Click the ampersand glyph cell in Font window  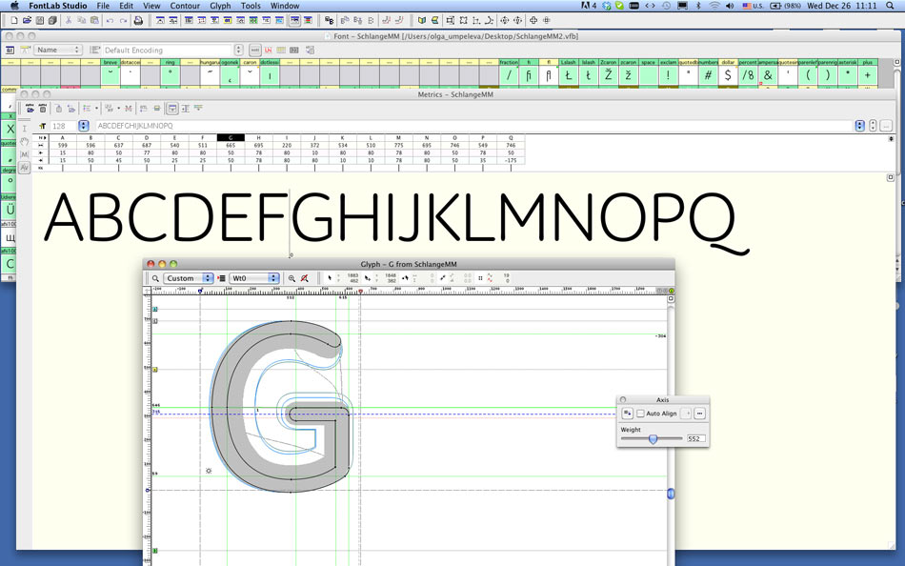click(768, 74)
